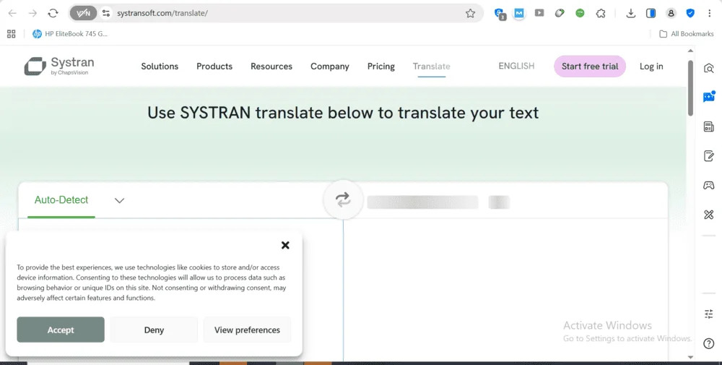The image size is (722, 365).
Task: Open the Company menu
Action: [x=330, y=66]
